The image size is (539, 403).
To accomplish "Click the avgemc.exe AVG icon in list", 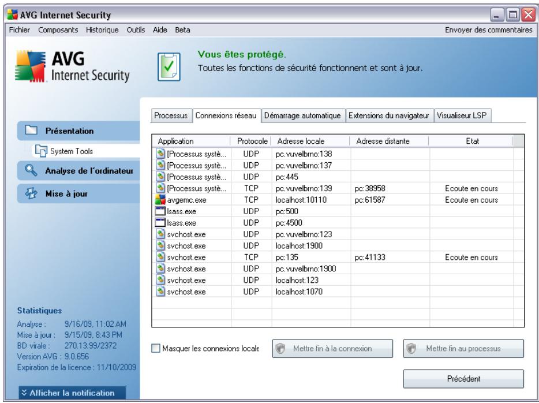I will tap(160, 199).
